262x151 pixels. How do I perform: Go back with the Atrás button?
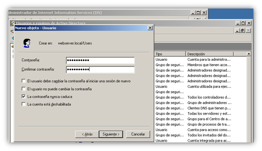click(x=87, y=134)
